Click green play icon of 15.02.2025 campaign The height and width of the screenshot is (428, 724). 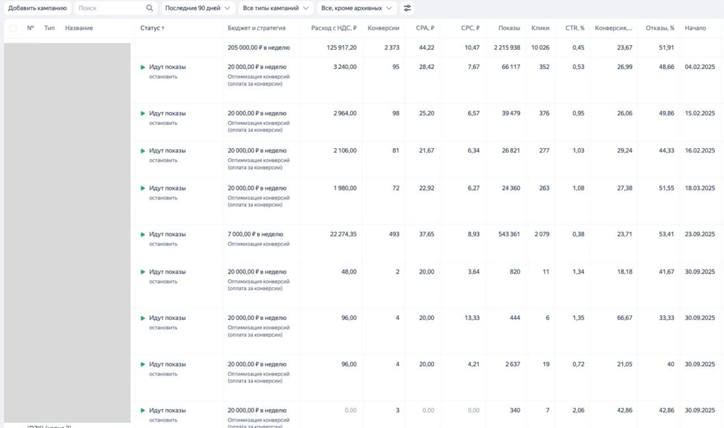click(143, 114)
